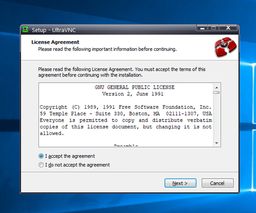Screen dimensions: 256x213
Task: Continue with the Next button
Action: (x=180, y=183)
